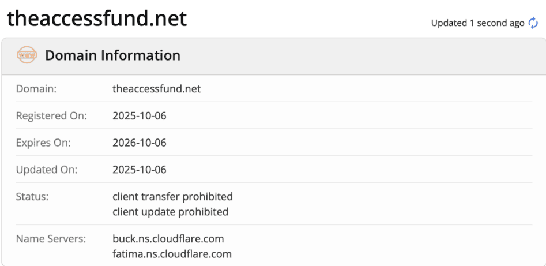Select the theaccessfund.net value in Domain row
This screenshot has height=266, width=546.
[157, 89]
